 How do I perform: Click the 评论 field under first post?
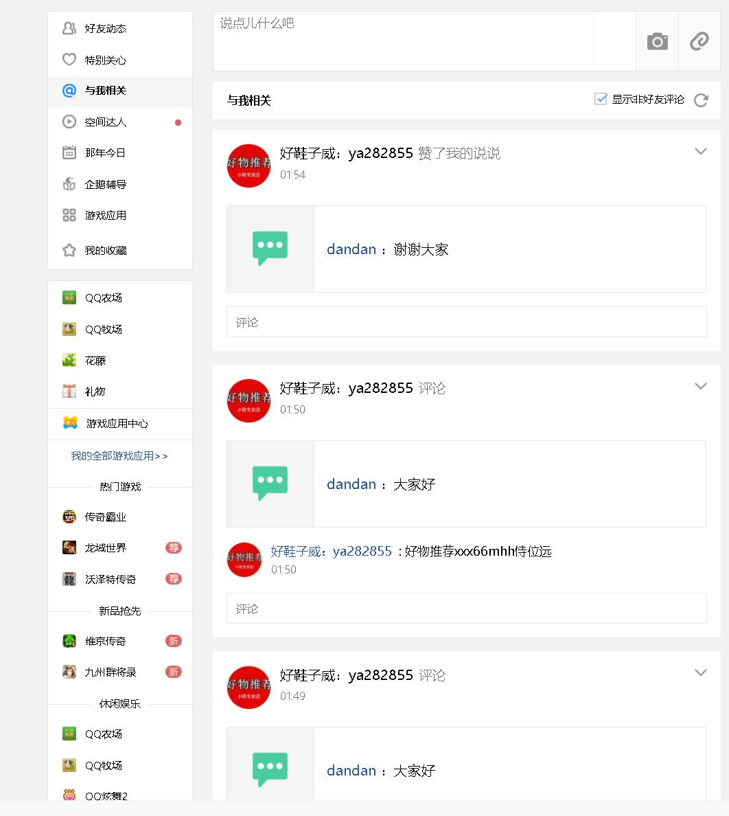pos(466,322)
